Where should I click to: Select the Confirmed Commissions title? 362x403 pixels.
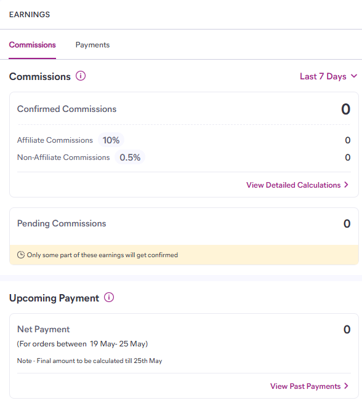[x=66, y=109]
